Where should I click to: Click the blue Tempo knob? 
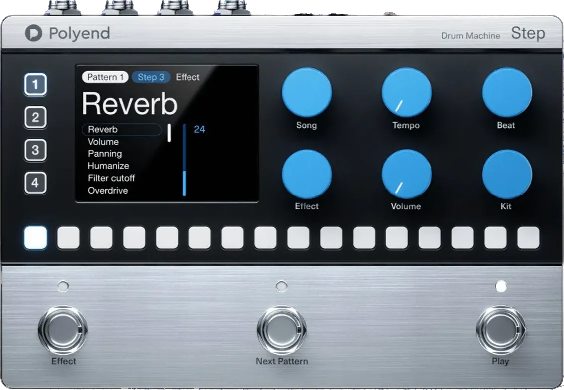[406, 93]
